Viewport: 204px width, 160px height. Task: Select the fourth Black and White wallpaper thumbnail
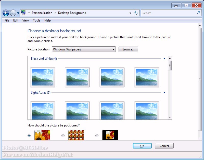(x=147, y=77)
